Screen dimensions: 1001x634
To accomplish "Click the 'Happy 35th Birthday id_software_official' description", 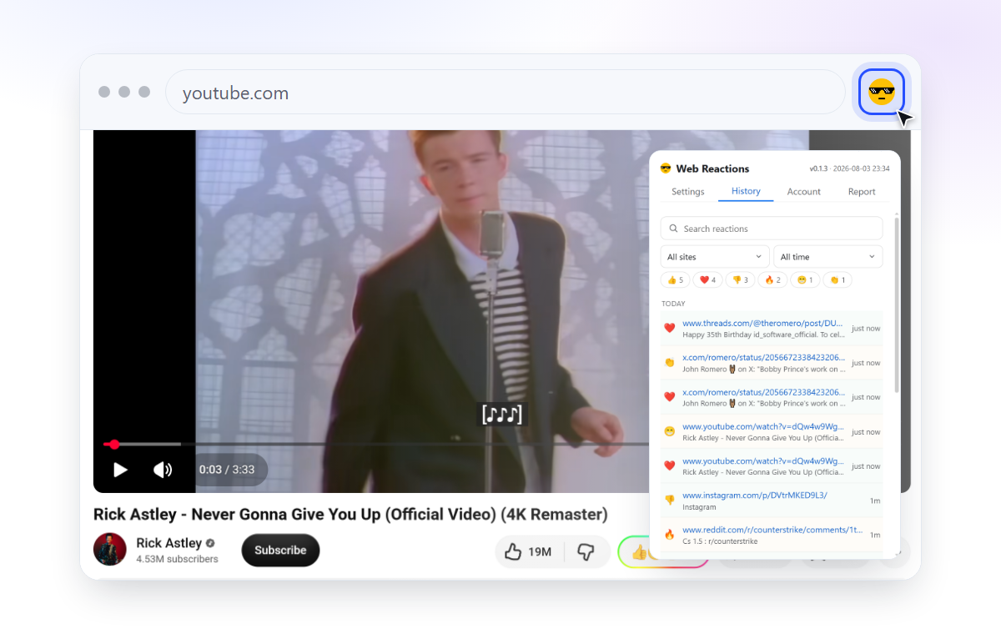I will [x=763, y=335].
